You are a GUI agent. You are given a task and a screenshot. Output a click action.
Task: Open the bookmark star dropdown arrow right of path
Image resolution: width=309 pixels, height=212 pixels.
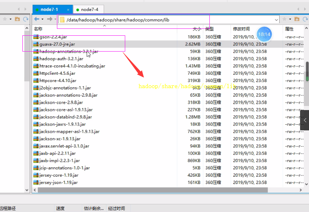pos(290,19)
